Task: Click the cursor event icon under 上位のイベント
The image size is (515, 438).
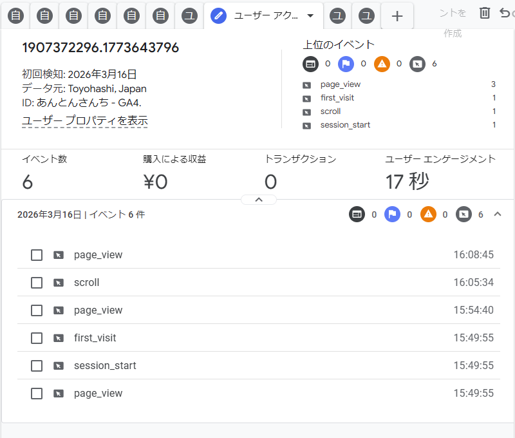Action: pyautogui.click(x=417, y=64)
